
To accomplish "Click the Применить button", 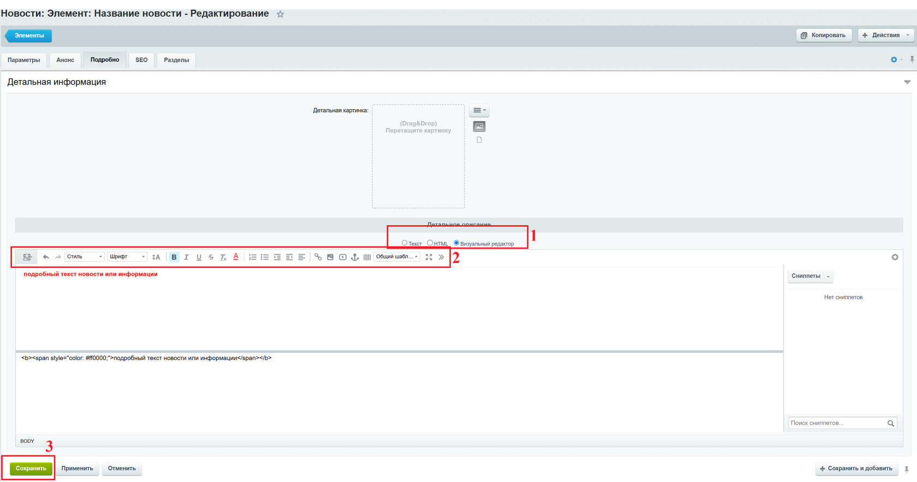I will (78, 468).
